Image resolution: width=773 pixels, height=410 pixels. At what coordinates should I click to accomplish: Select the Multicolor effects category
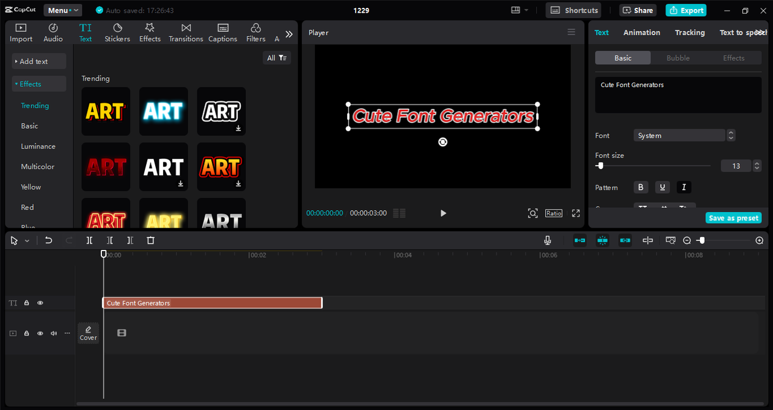click(x=37, y=167)
